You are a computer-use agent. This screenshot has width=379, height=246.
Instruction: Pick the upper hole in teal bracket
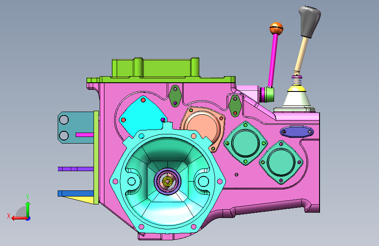[x=64, y=119]
